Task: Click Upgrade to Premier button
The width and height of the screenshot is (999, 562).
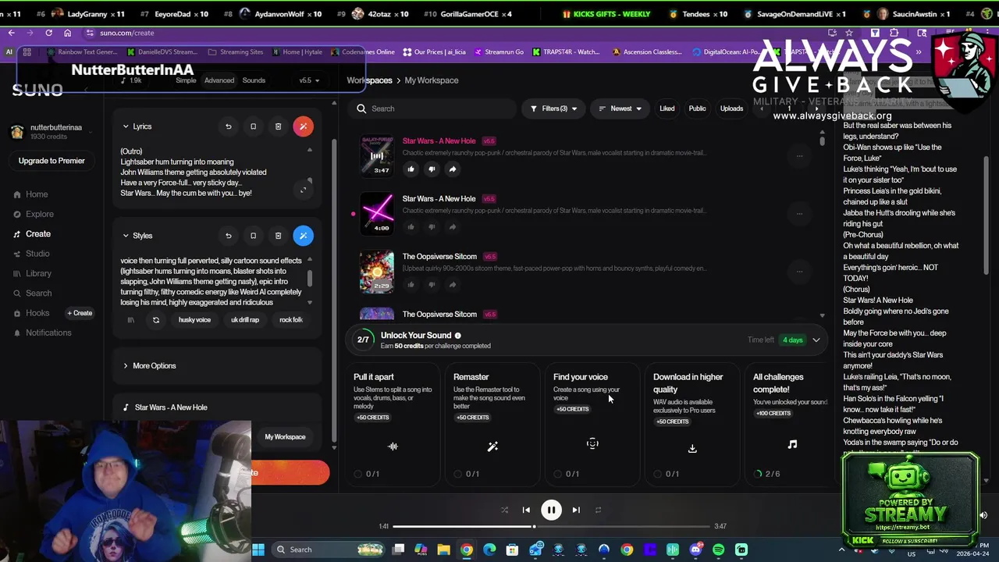Action: (52, 161)
